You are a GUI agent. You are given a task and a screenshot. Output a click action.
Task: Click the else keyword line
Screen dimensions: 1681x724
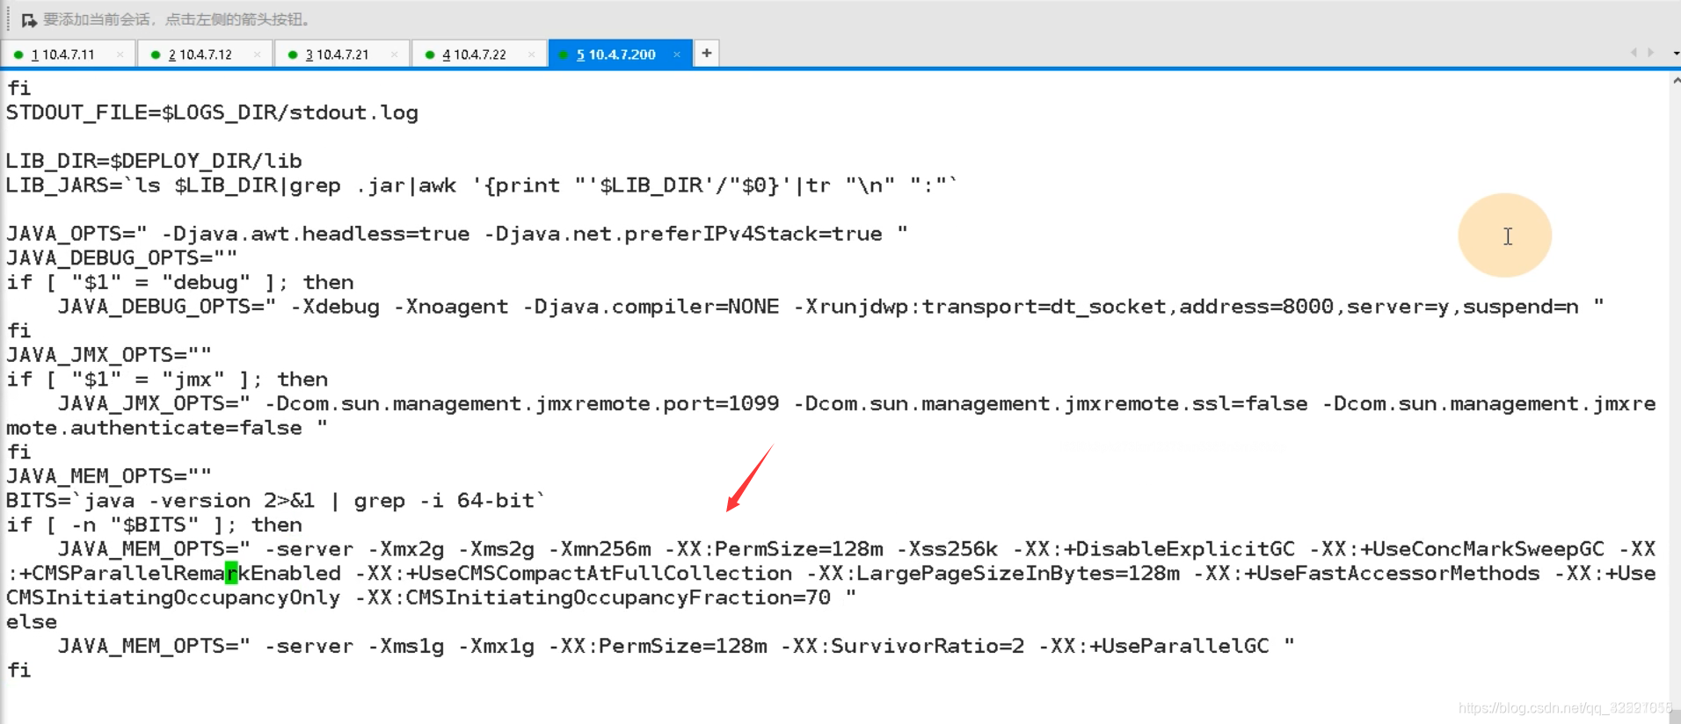point(32,622)
